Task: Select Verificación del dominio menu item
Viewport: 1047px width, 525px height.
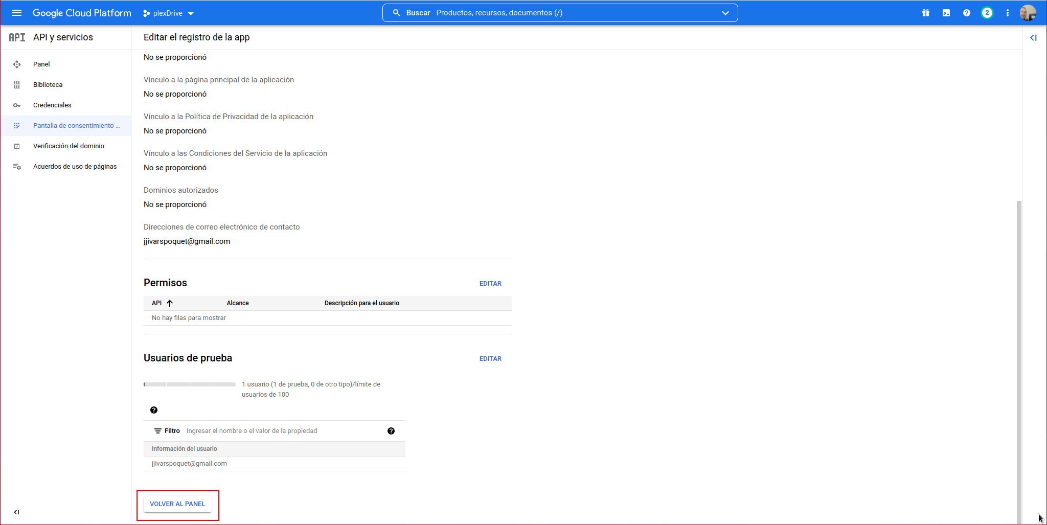Action: (x=69, y=146)
